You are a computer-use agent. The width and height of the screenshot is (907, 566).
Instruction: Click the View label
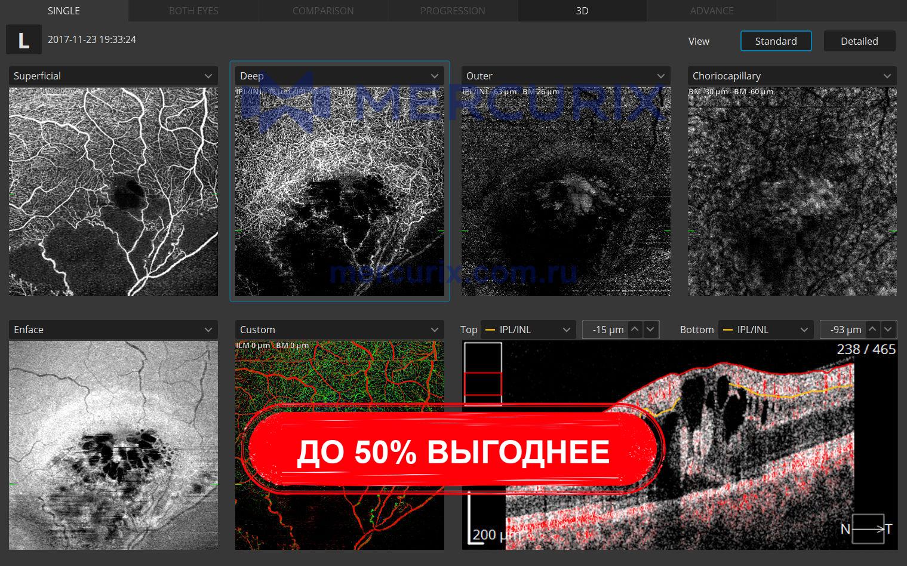699,41
